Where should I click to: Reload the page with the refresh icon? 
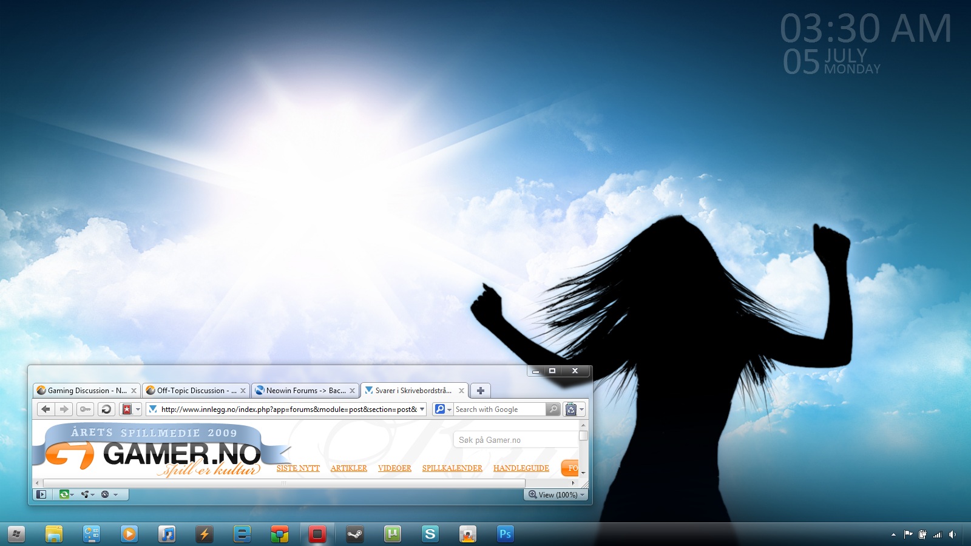pos(106,409)
